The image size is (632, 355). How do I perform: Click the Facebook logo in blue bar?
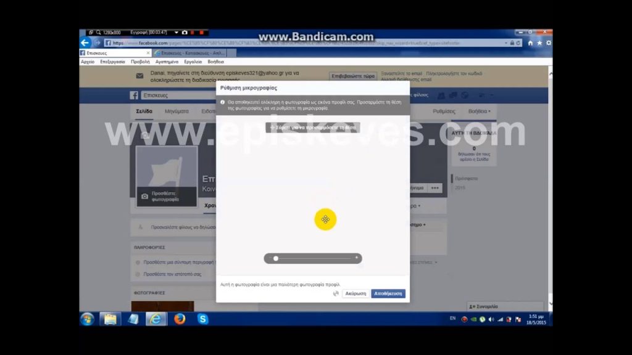click(134, 96)
